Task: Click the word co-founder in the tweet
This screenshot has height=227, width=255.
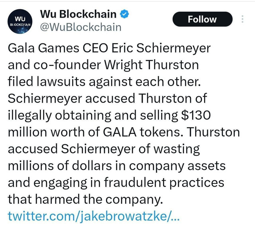Action: click(67, 65)
